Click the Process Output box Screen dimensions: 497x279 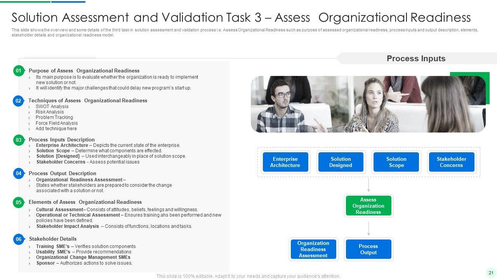tap(368, 249)
